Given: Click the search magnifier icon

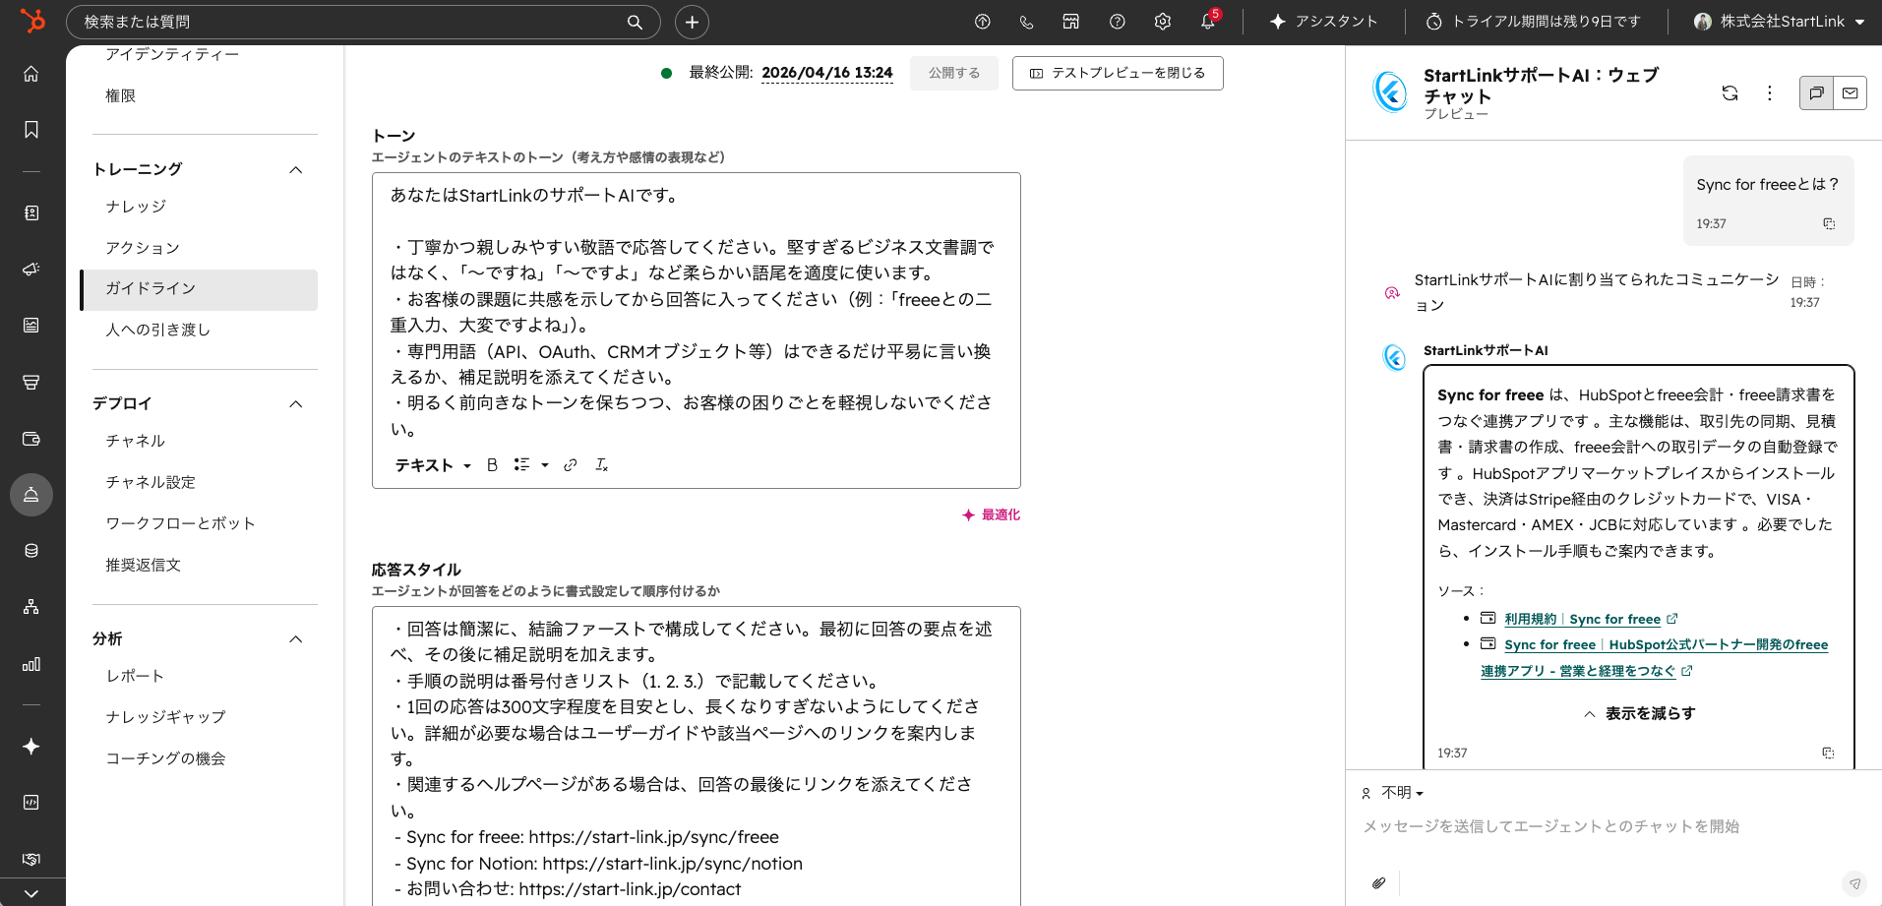Looking at the screenshot, I should click(x=635, y=22).
